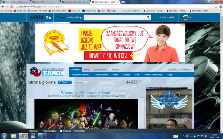Go to Losowa strona
223x139 pixels.
coord(101,75)
